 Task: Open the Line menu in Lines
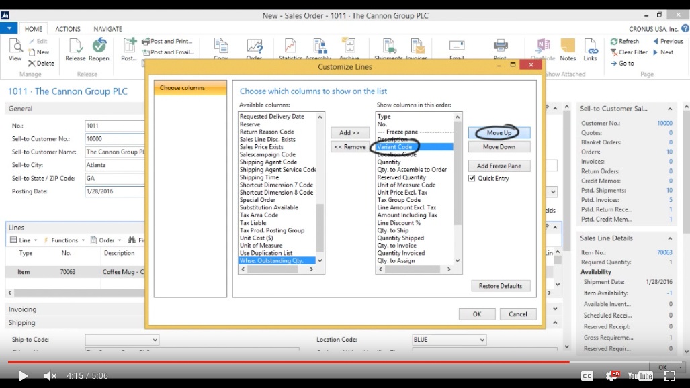click(24, 240)
